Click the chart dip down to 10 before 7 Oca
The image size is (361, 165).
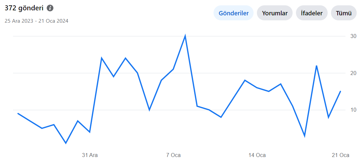pos(149,110)
